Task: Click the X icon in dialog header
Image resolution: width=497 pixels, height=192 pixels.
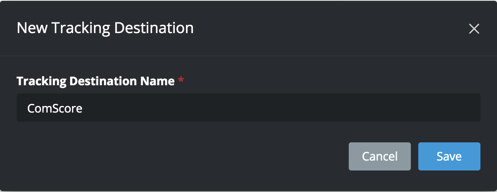Action: click(x=474, y=29)
